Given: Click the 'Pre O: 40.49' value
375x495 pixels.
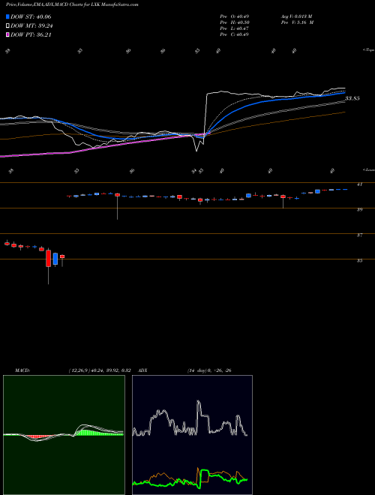Looking at the screenshot, I should 234,16.
